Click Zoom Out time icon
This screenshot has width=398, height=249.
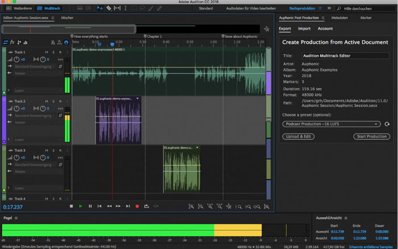click(x=219, y=206)
